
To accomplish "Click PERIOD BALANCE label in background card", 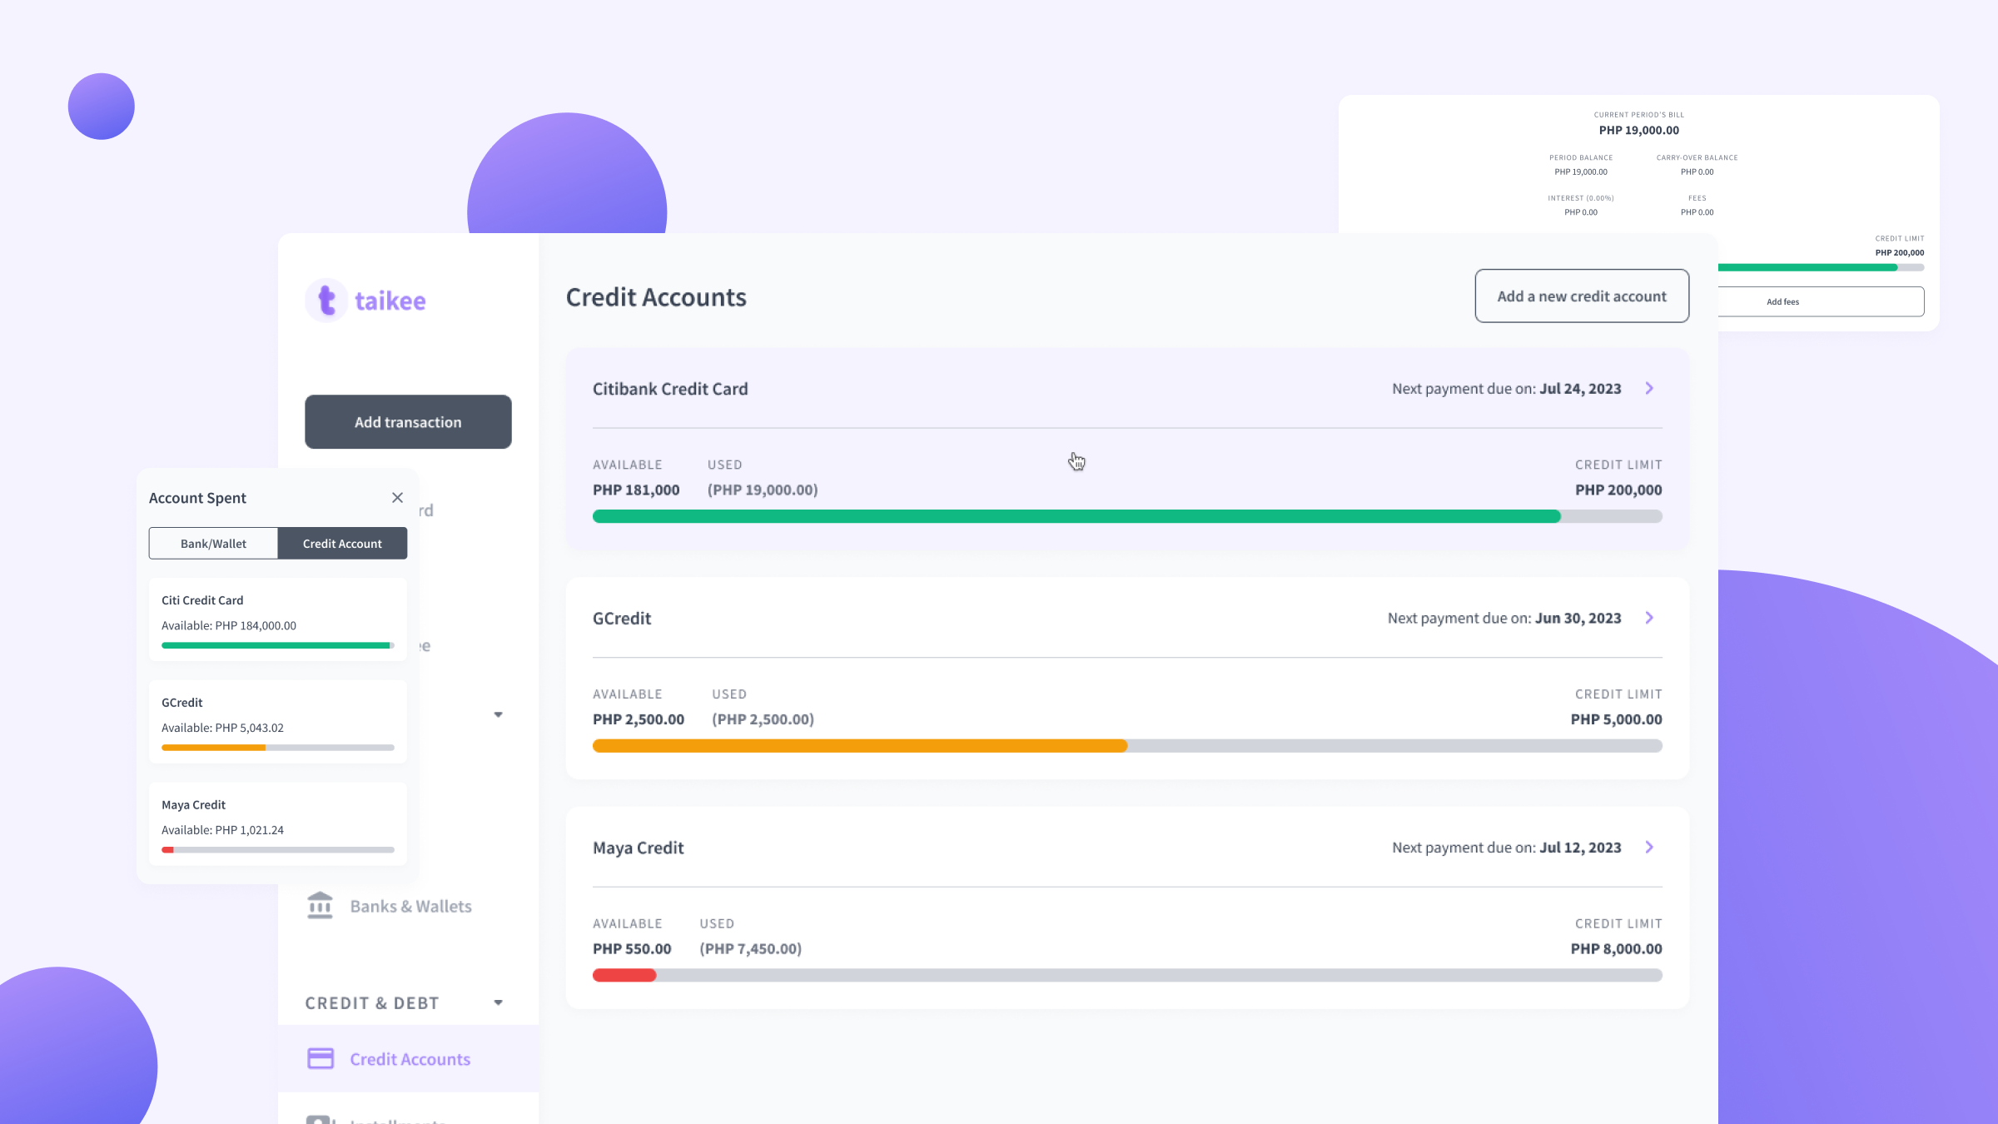I will click(1581, 157).
